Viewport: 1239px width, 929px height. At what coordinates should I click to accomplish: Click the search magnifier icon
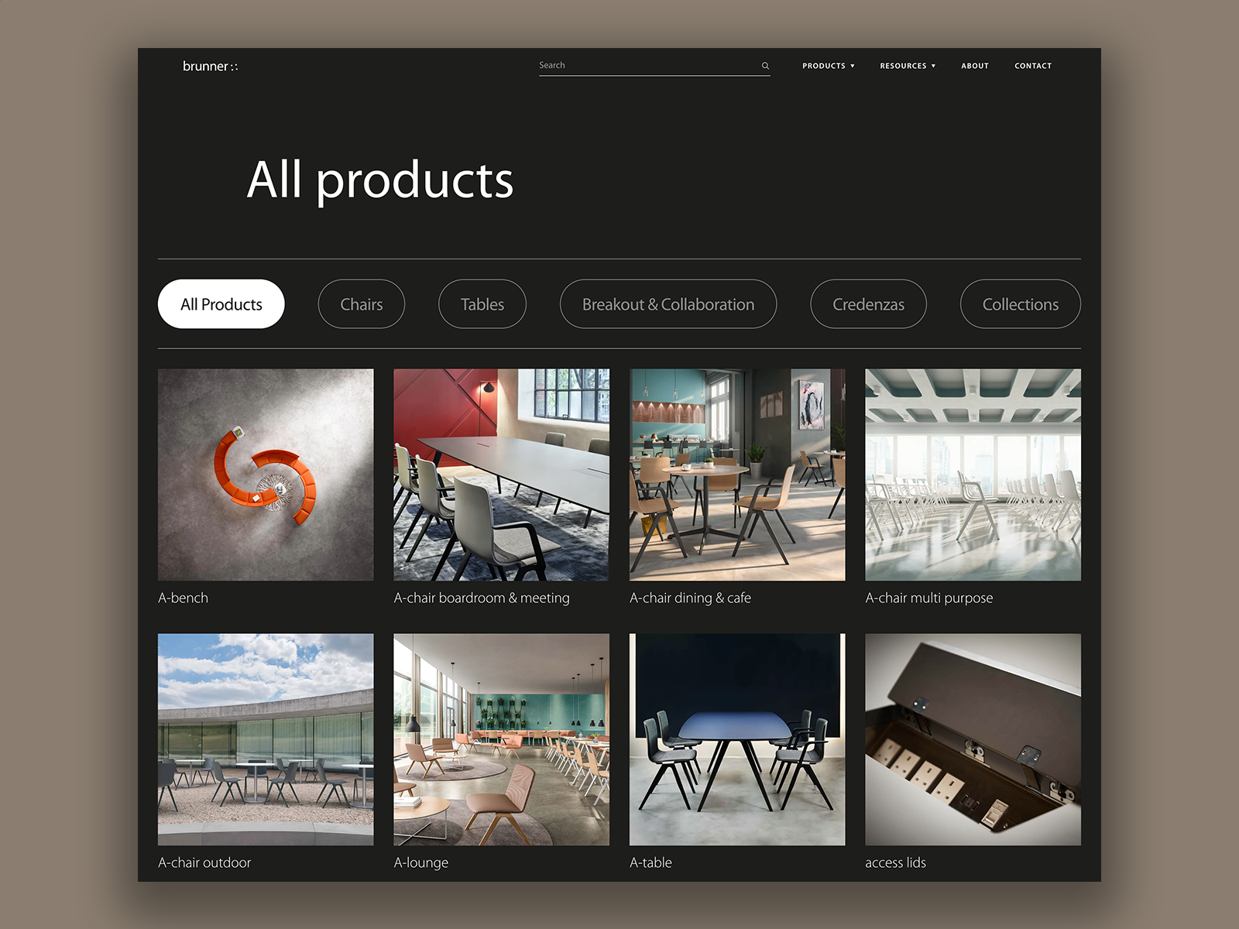(x=765, y=66)
